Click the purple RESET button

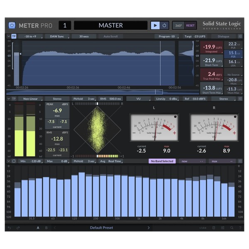tap(190, 26)
